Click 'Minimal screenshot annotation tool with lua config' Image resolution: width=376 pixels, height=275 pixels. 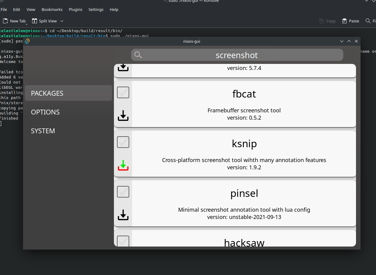tap(244, 210)
